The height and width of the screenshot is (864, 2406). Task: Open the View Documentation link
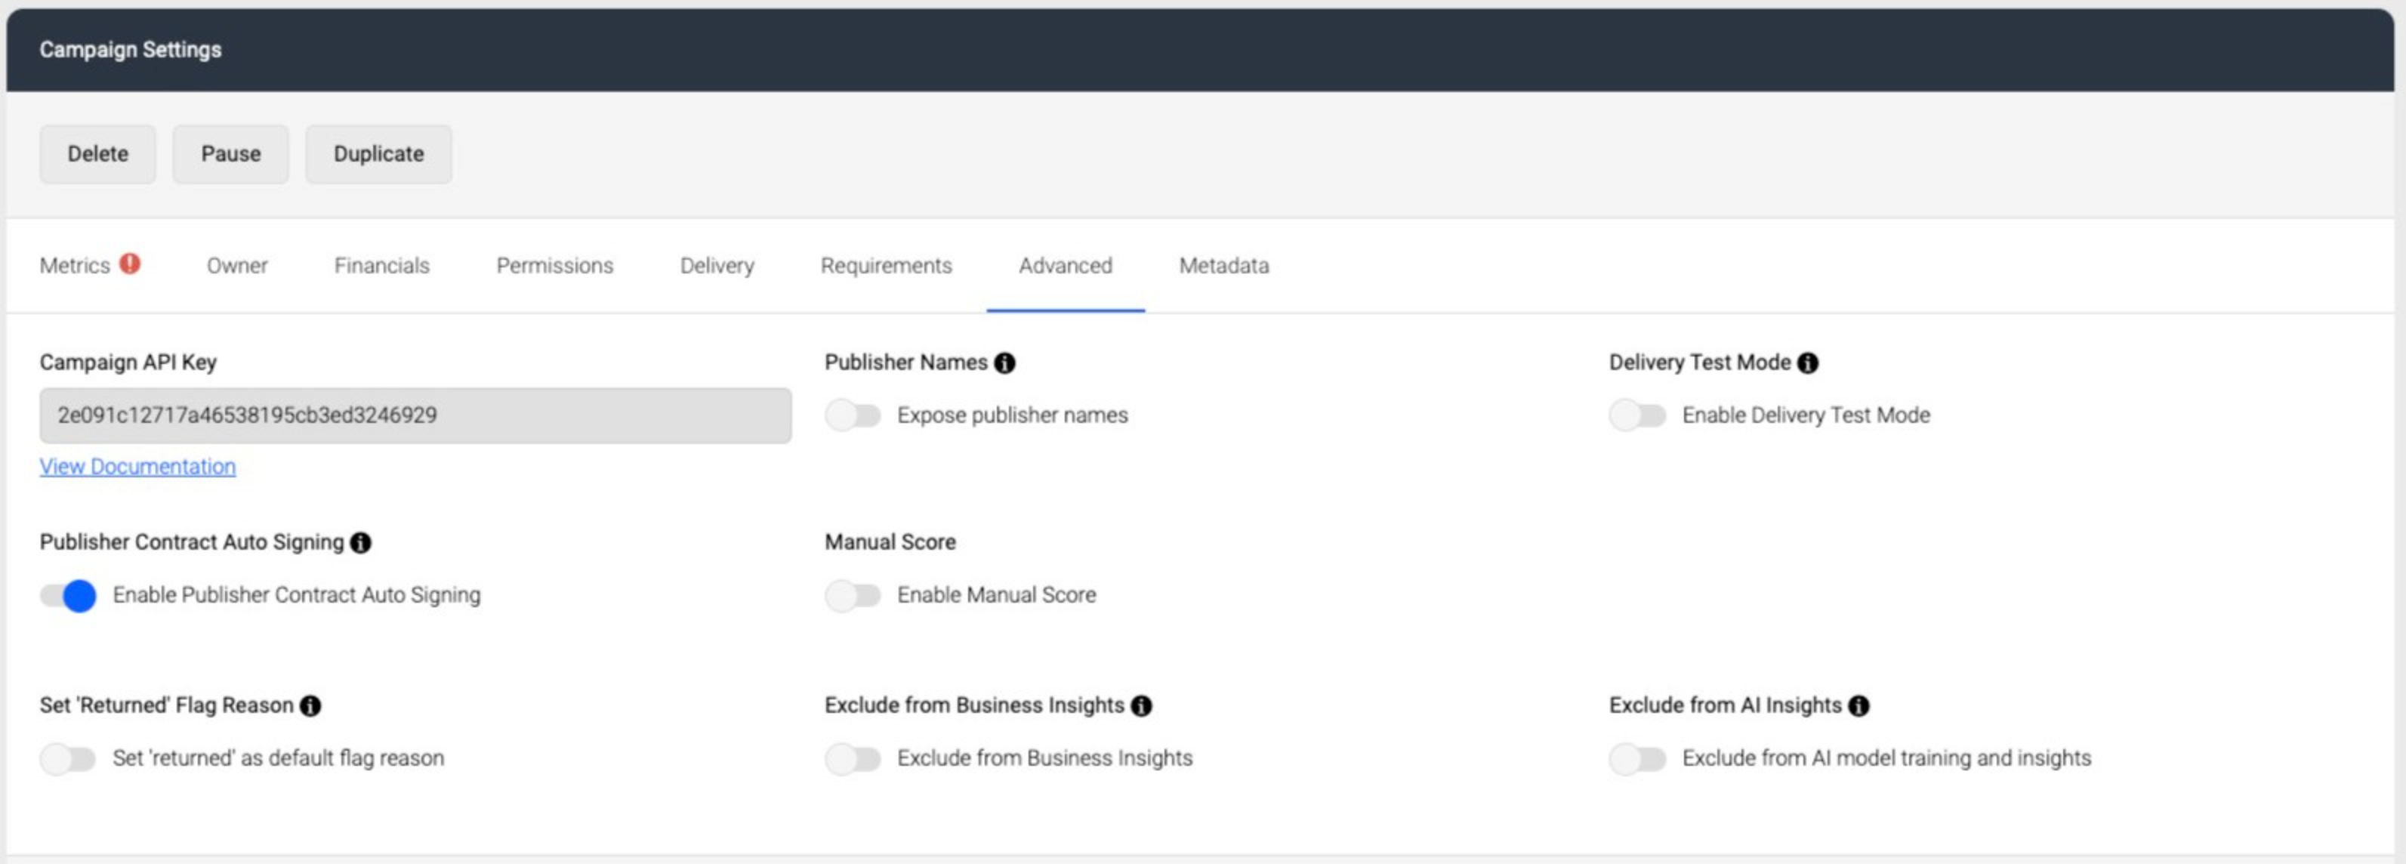tap(137, 466)
